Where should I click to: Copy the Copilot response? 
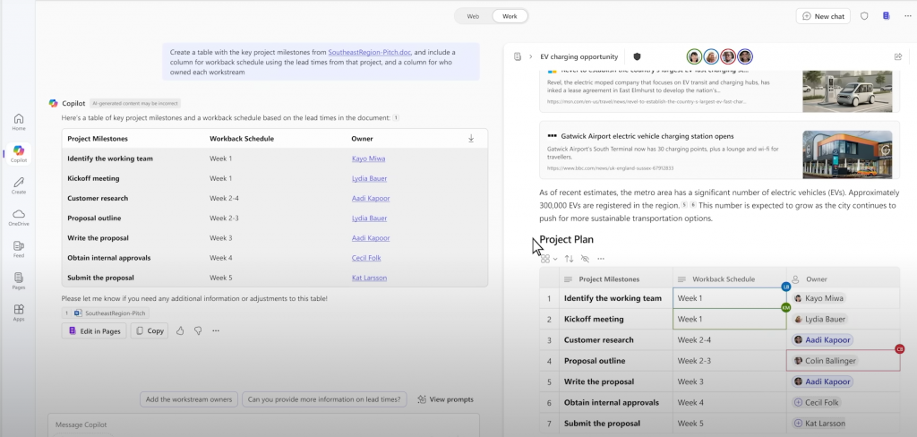click(x=150, y=330)
